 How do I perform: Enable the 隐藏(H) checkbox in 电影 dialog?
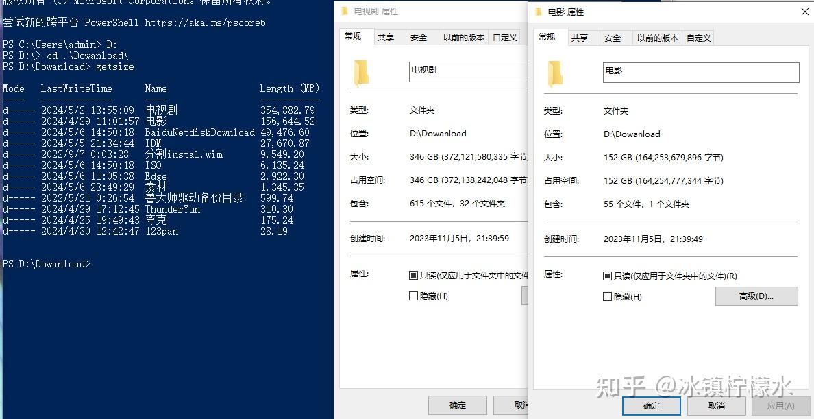click(x=606, y=296)
